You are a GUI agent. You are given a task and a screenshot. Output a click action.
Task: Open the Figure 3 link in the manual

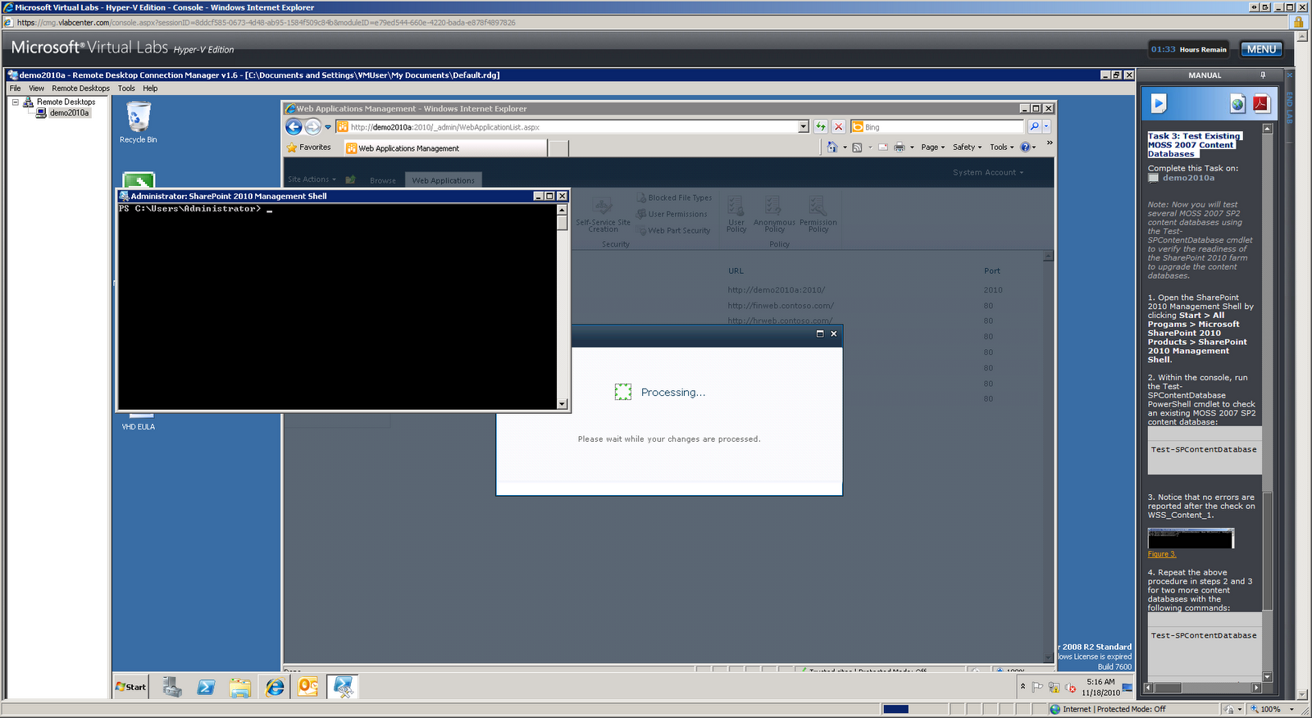(1161, 554)
